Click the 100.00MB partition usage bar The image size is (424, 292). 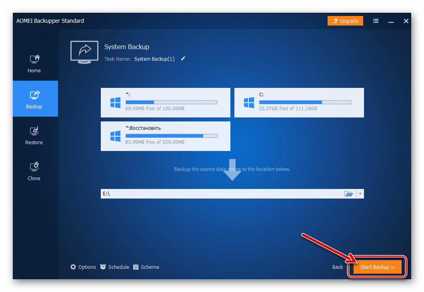tap(172, 102)
